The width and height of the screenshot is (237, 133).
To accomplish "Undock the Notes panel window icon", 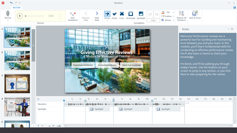I will click(x=232, y=29).
